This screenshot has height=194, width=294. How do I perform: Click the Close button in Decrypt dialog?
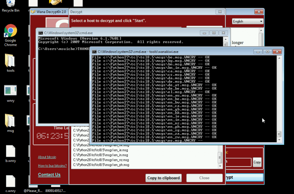[205, 178]
